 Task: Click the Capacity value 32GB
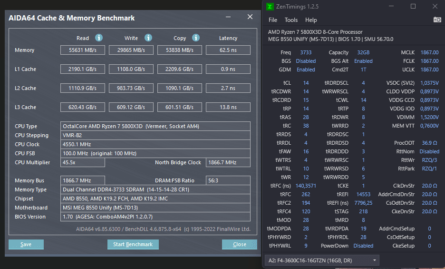coord(363,52)
